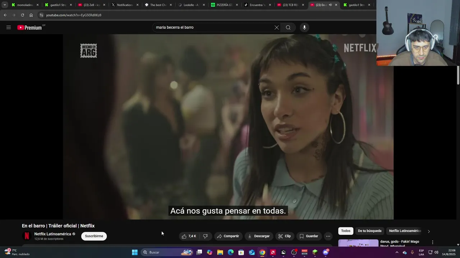
Task: Open Microsoft Store from taskbar
Action: 241,252
